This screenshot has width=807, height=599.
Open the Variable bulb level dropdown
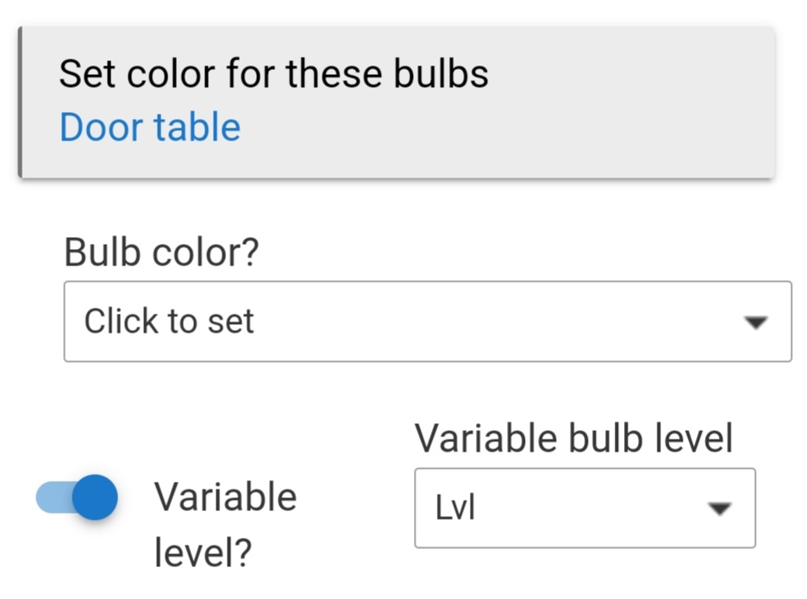pyautogui.click(x=585, y=508)
